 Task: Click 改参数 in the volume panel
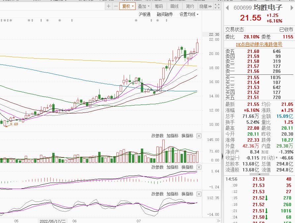pyautogui.click(x=157, y=136)
